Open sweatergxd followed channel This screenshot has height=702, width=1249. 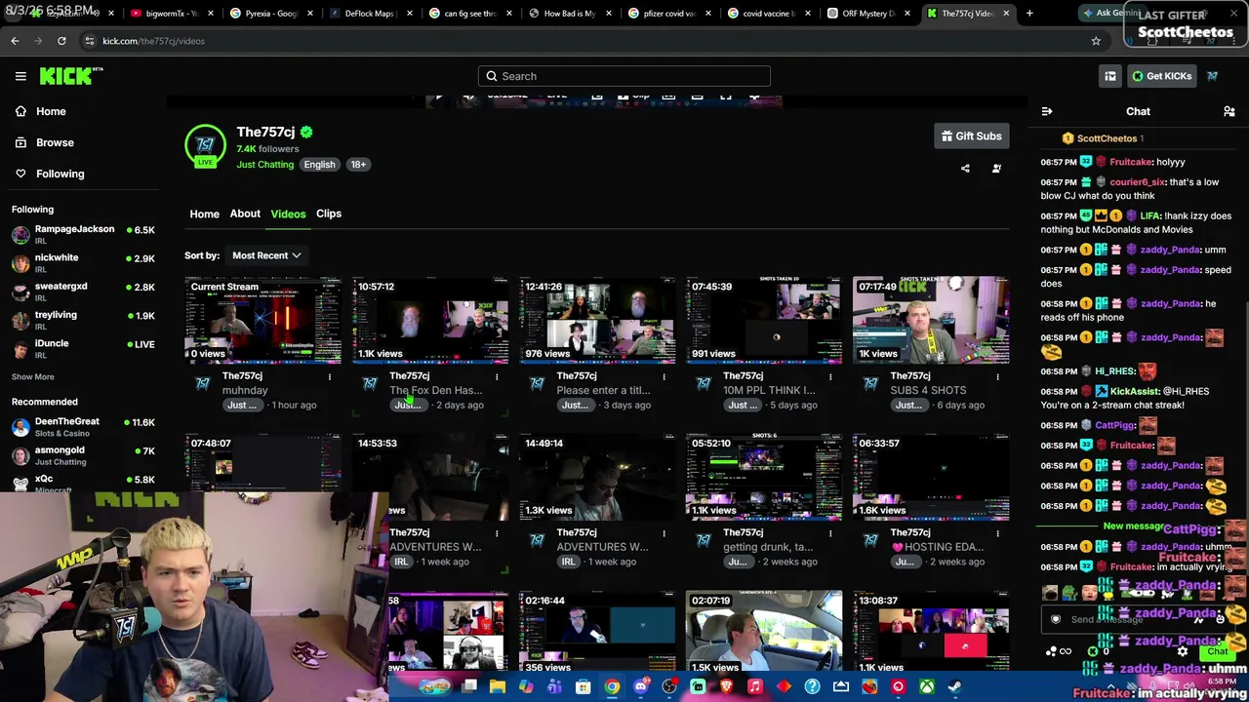(x=83, y=291)
